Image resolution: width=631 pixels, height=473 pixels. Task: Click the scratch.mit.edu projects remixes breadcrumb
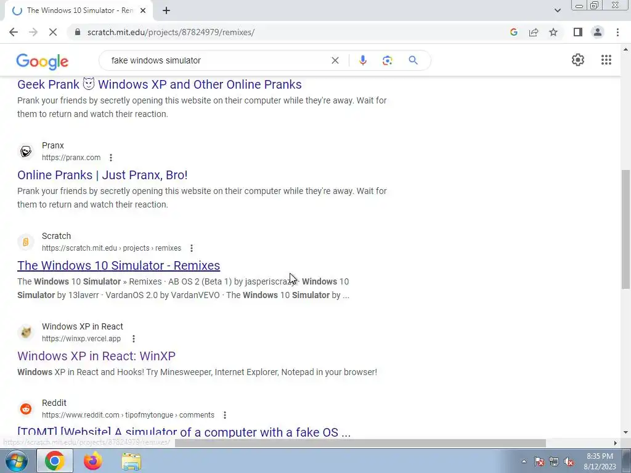[x=112, y=248]
